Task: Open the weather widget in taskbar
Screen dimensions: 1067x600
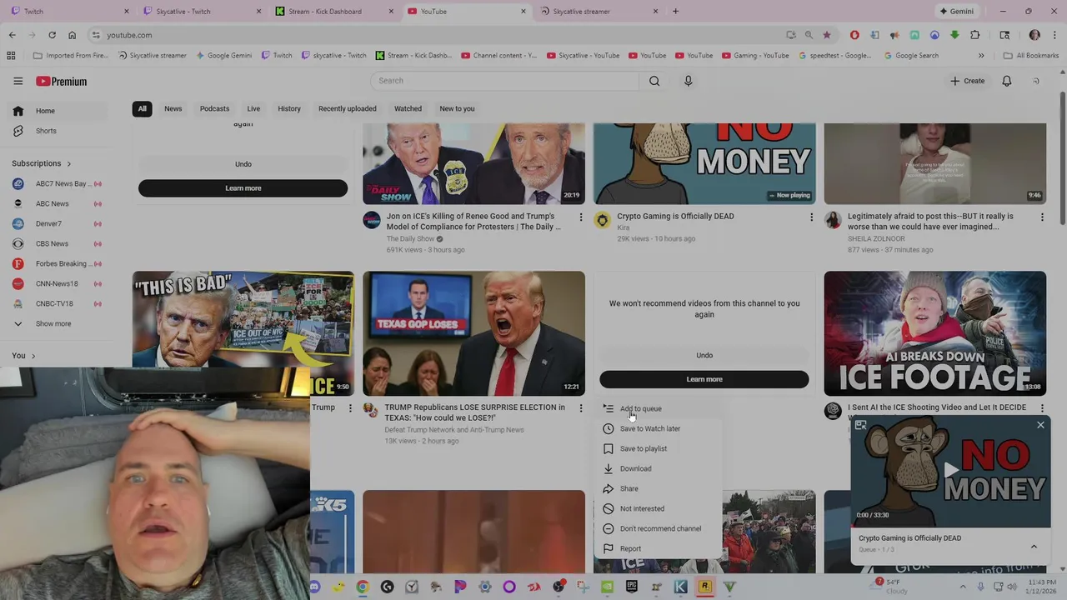Action: coord(890,587)
